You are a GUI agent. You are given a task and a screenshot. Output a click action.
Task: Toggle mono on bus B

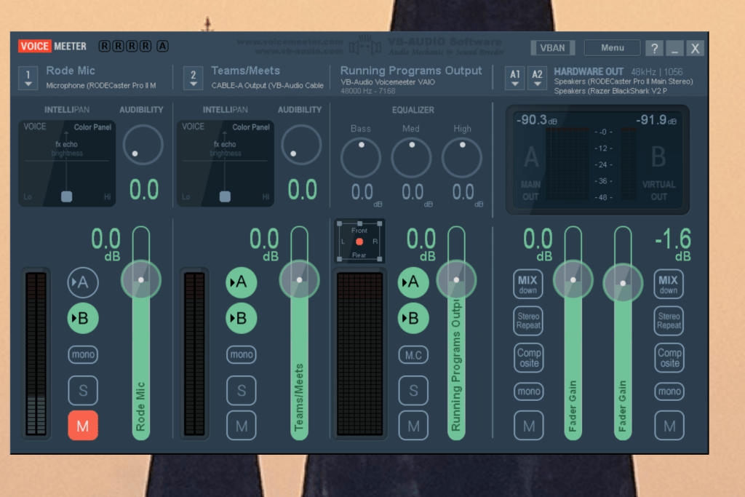(669, 391)
